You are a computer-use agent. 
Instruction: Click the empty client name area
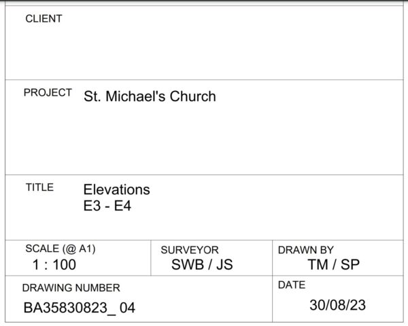pos(204,51)
